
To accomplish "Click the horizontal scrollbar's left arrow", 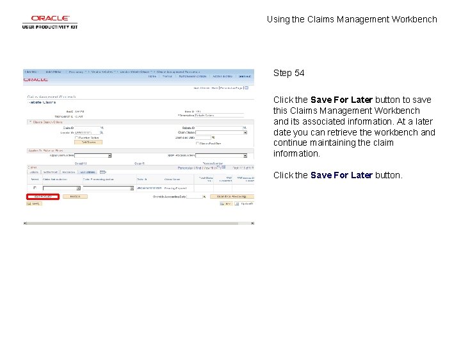I will point(25,223).
